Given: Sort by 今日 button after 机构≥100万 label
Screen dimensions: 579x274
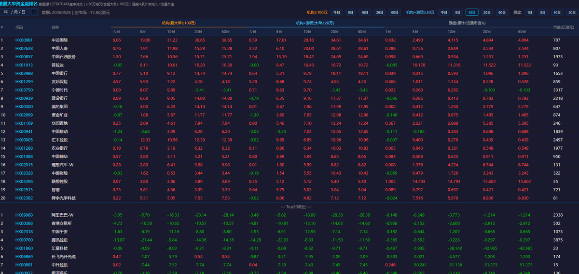Looking at the screenshot, I should point(336,12).
